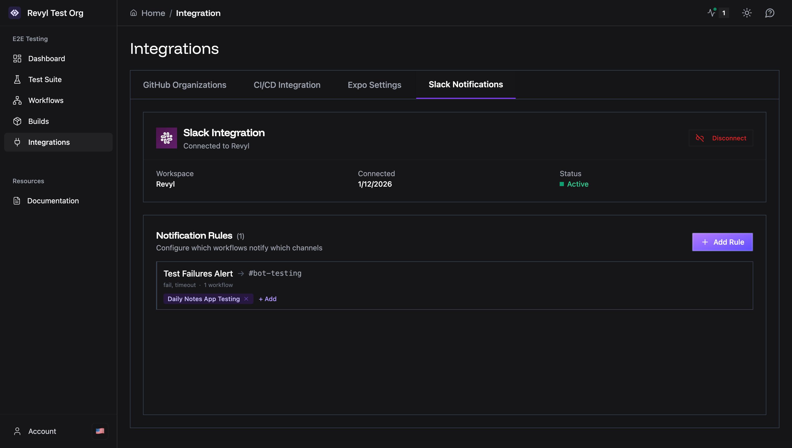Open the Dashboard sidebar item
The height and width of the screenshot is (448, 792).
coord(47,59)
